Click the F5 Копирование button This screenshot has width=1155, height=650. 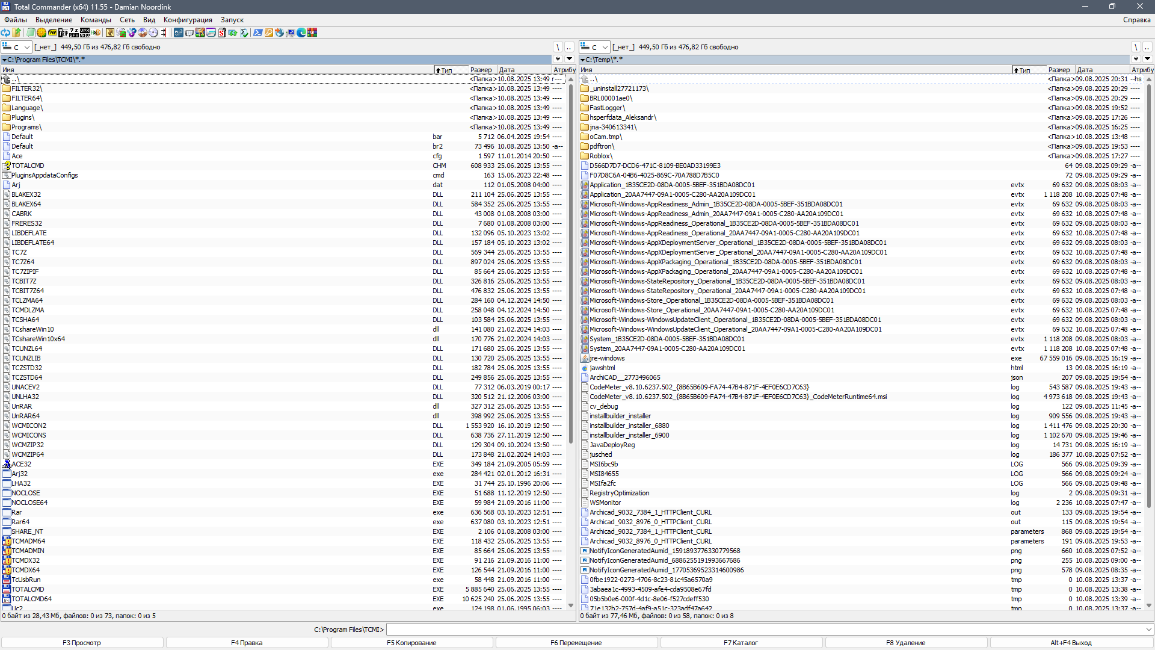[x=411, y=643]
